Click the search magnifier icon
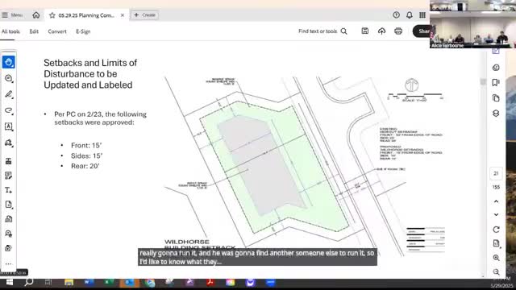The width and height of the screenshot is (516, 290). pyautogui.click(x=344, y=31)
